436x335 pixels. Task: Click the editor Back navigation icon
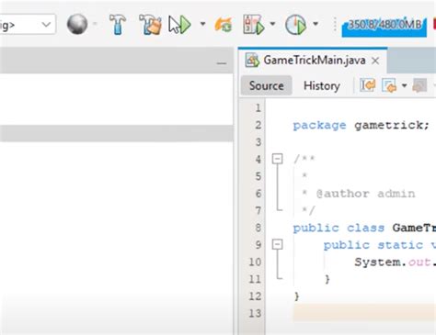point(389,85)
